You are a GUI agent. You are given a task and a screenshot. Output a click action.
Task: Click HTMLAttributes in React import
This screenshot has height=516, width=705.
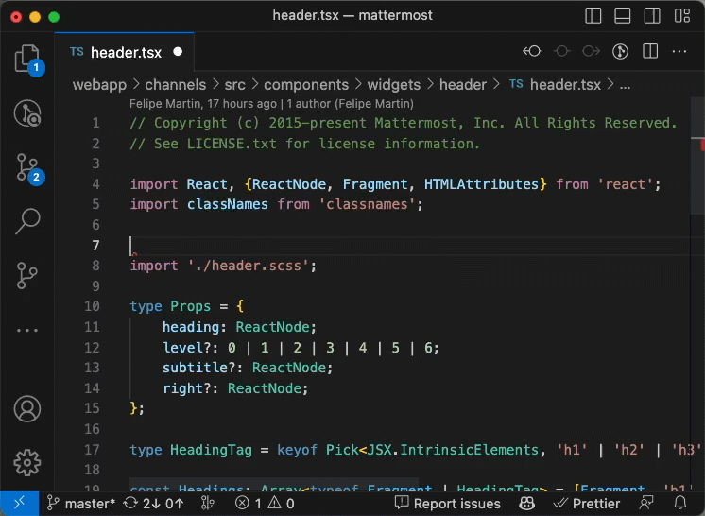coord(481,184)
